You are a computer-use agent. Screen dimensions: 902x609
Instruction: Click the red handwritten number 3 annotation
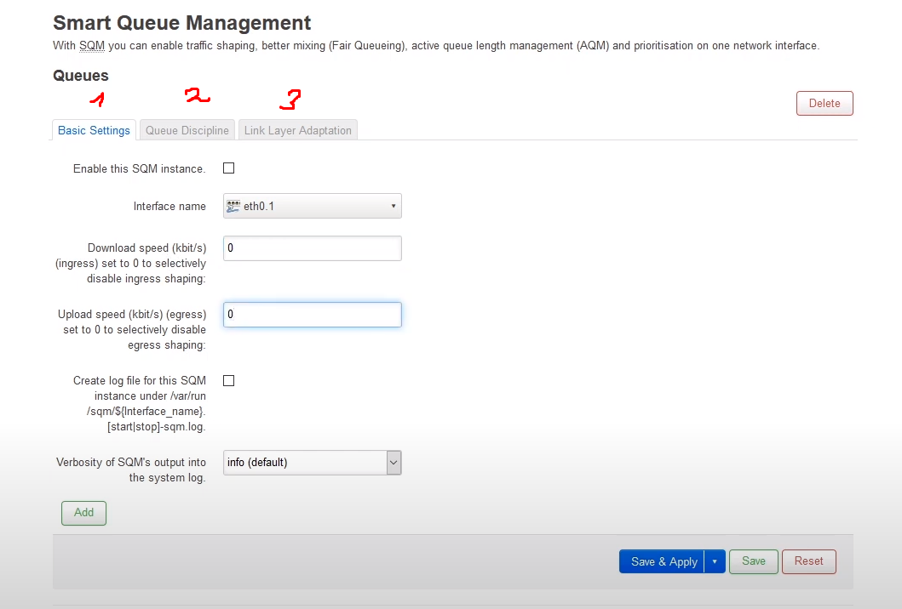tap(290, 100)
